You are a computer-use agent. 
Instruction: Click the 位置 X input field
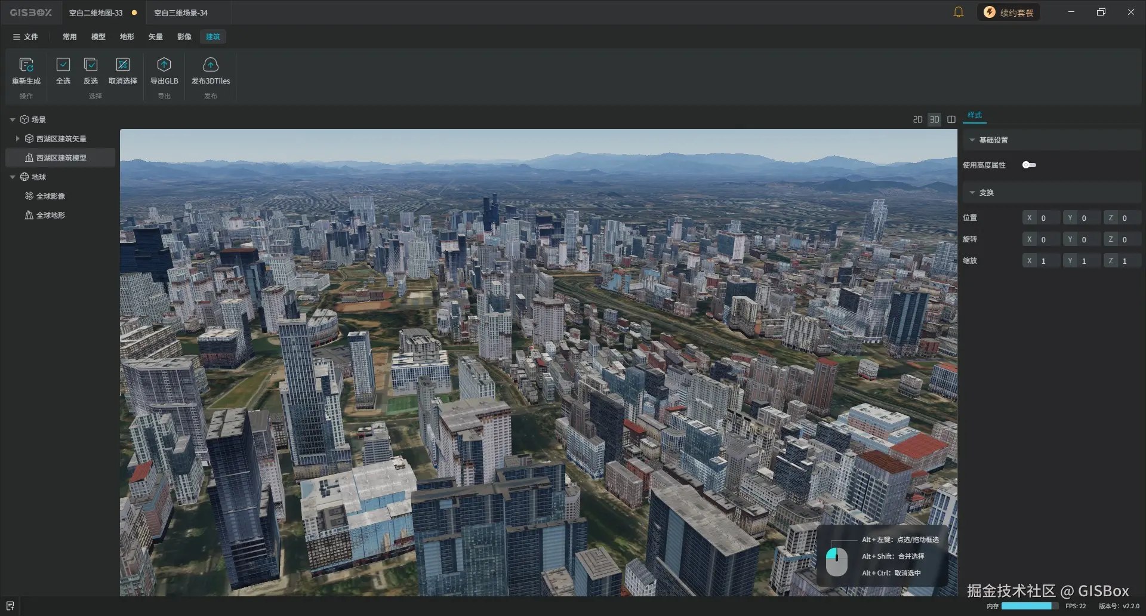pos(1042,218)
